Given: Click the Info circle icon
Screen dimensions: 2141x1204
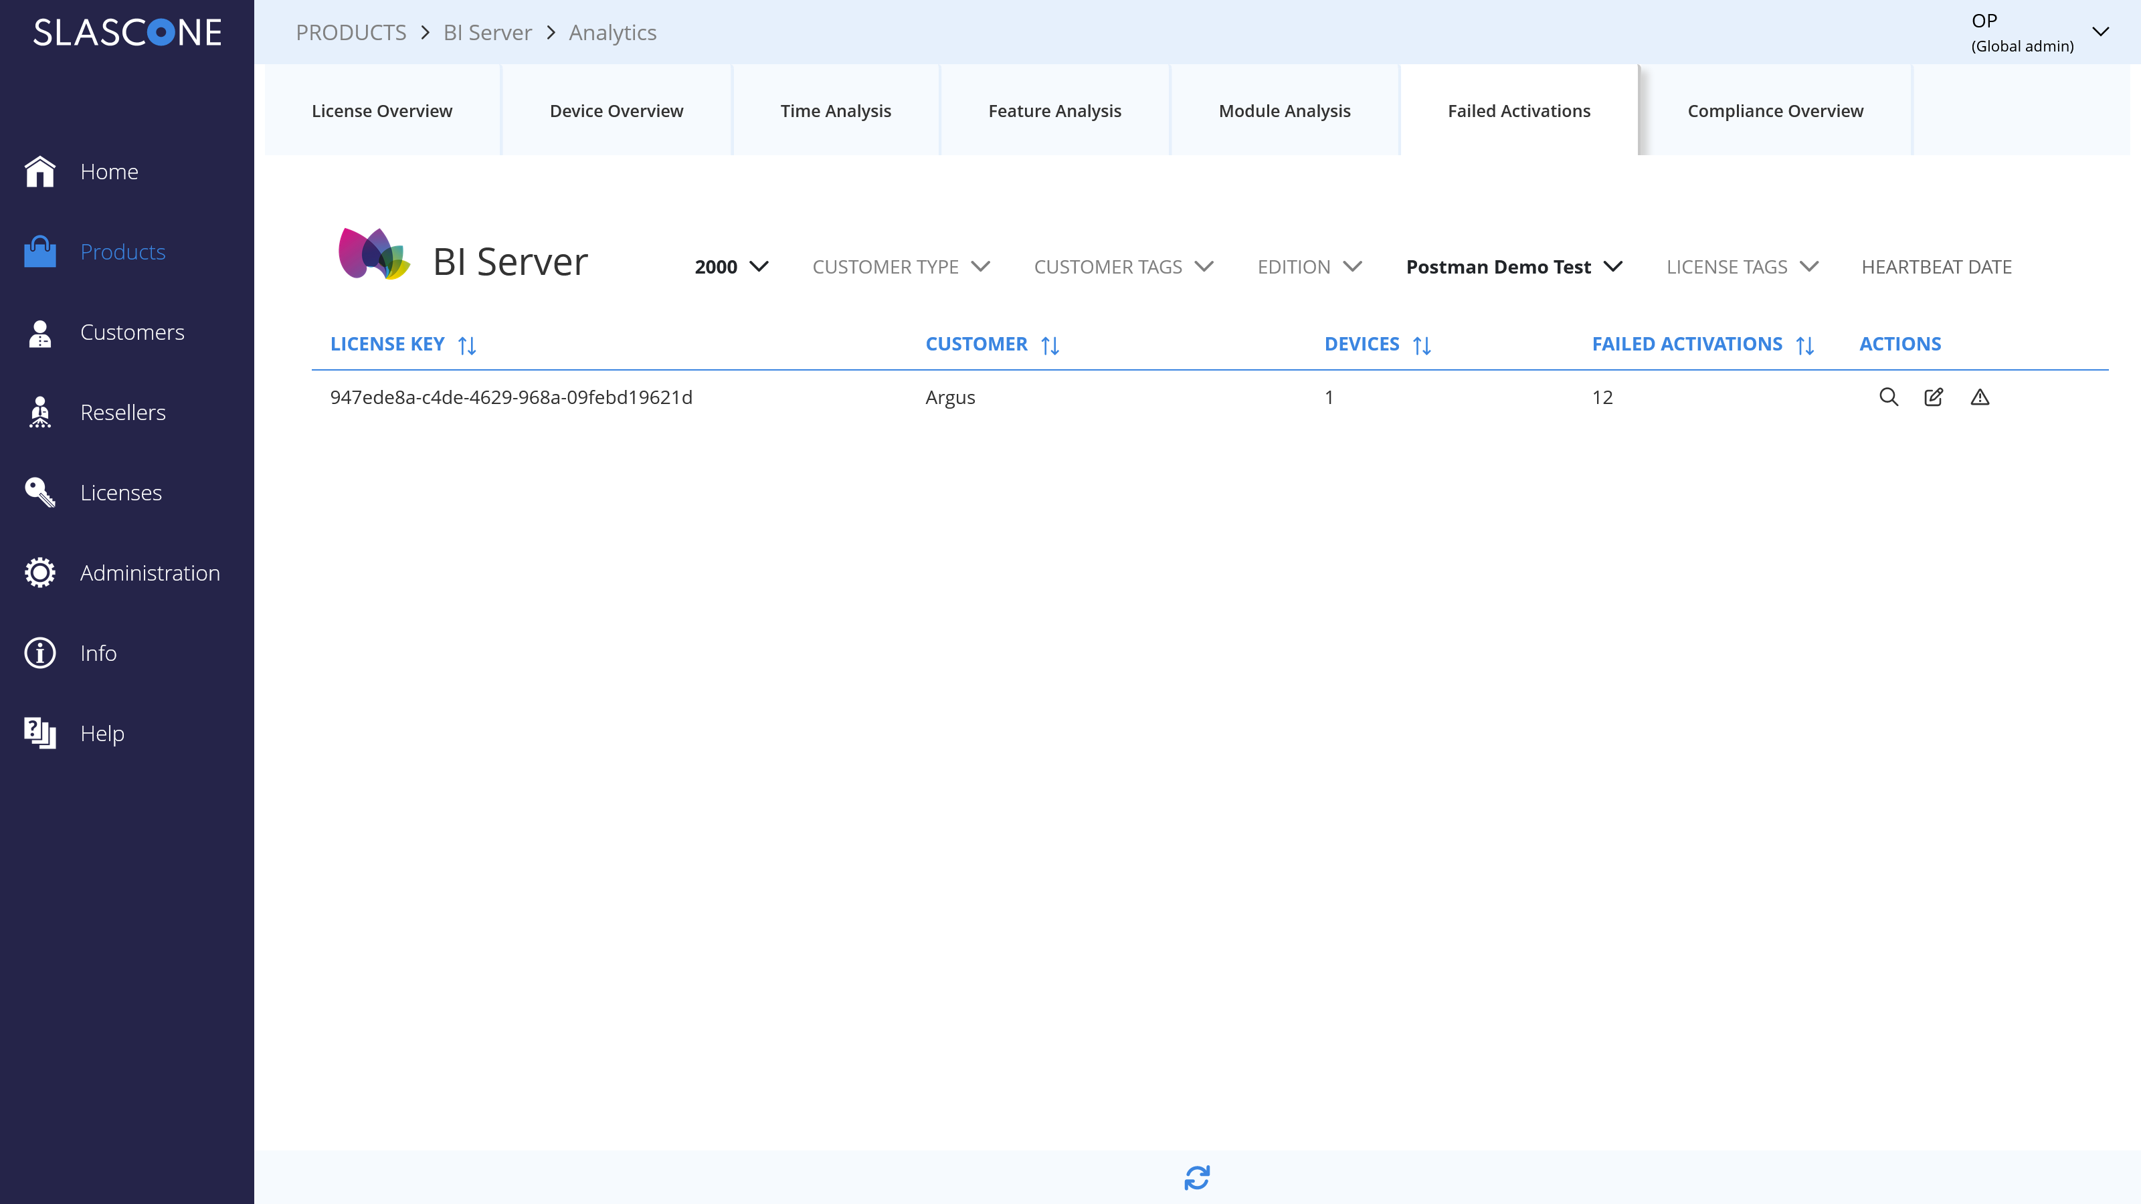Looking at the screenshot, I should pos(40,653).
